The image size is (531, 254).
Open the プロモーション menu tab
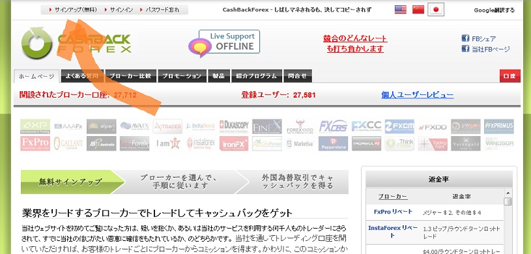[x=182, y=76]
